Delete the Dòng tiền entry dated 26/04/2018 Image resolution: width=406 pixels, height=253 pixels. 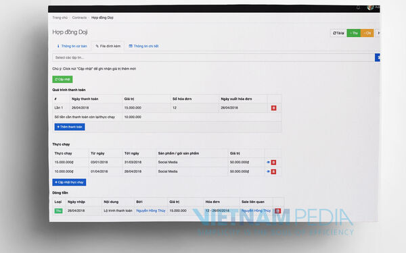(277, 211)
